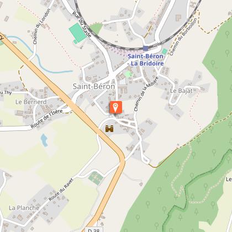Screen dimensions: 232x232
Task: Click the orange location pin marker
Action: 115,107
